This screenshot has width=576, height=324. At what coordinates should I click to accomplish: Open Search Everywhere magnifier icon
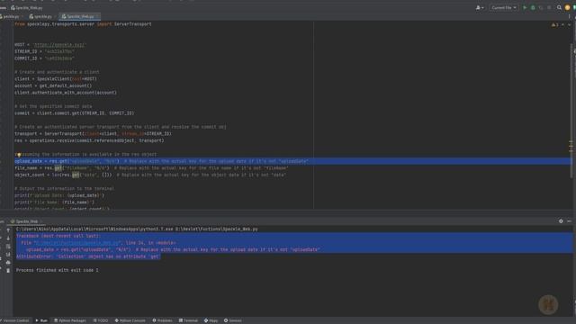tap(559, 8)
